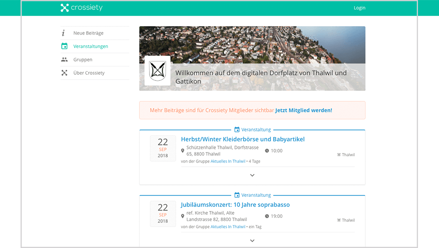Click the ref. Kirche Thalwil, Alte Landstrasse address
The image size is (439, 248).
point(217,216)
